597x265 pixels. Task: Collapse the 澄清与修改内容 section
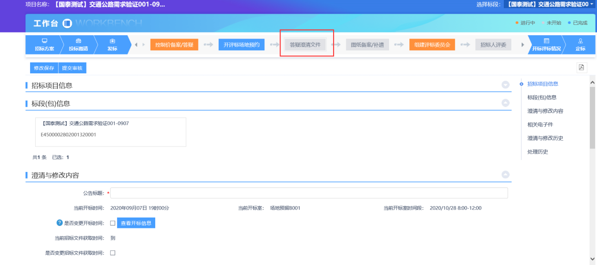(506, 175)
